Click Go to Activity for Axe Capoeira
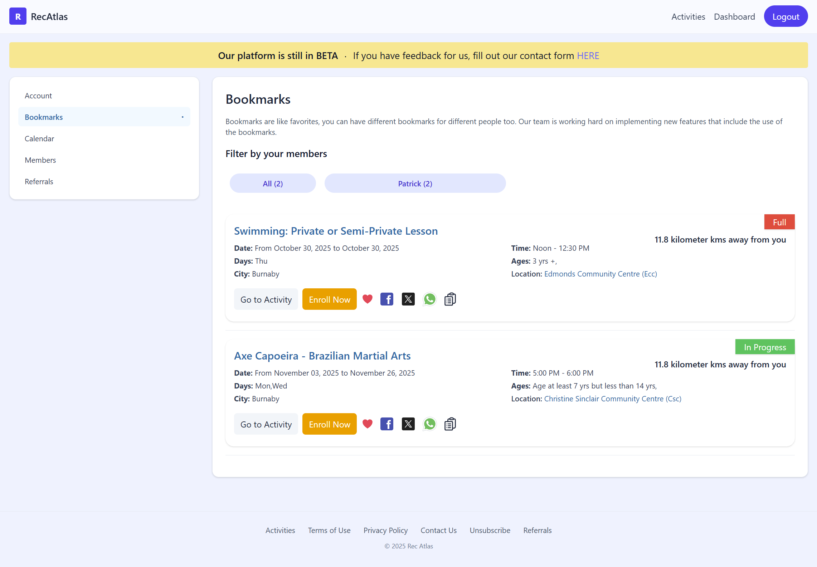817x567 pixels. pyautogui.click(x=266, y=424)
